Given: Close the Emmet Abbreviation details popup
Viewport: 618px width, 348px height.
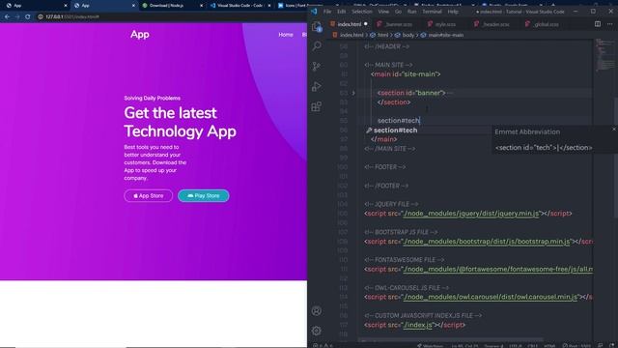Looking at the screenshot, I should coord(614,129).
